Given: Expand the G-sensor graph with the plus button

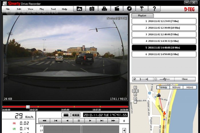Looking at the screenshot, I should tap(124, 130).
